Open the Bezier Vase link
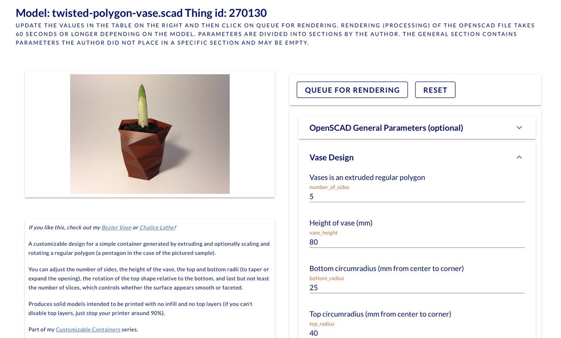Viewport: 561px width, 338px height. click(x=116, y=227)
